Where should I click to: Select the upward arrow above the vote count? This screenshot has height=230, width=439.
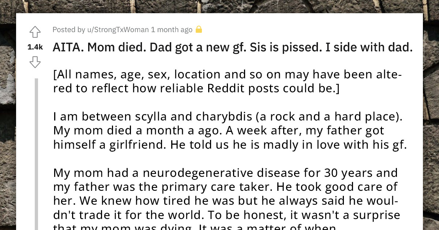35,32
